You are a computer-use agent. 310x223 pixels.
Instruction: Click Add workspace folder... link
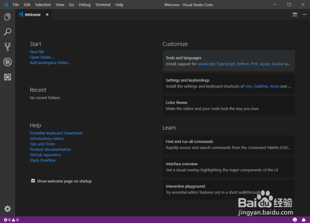point(50,63)
